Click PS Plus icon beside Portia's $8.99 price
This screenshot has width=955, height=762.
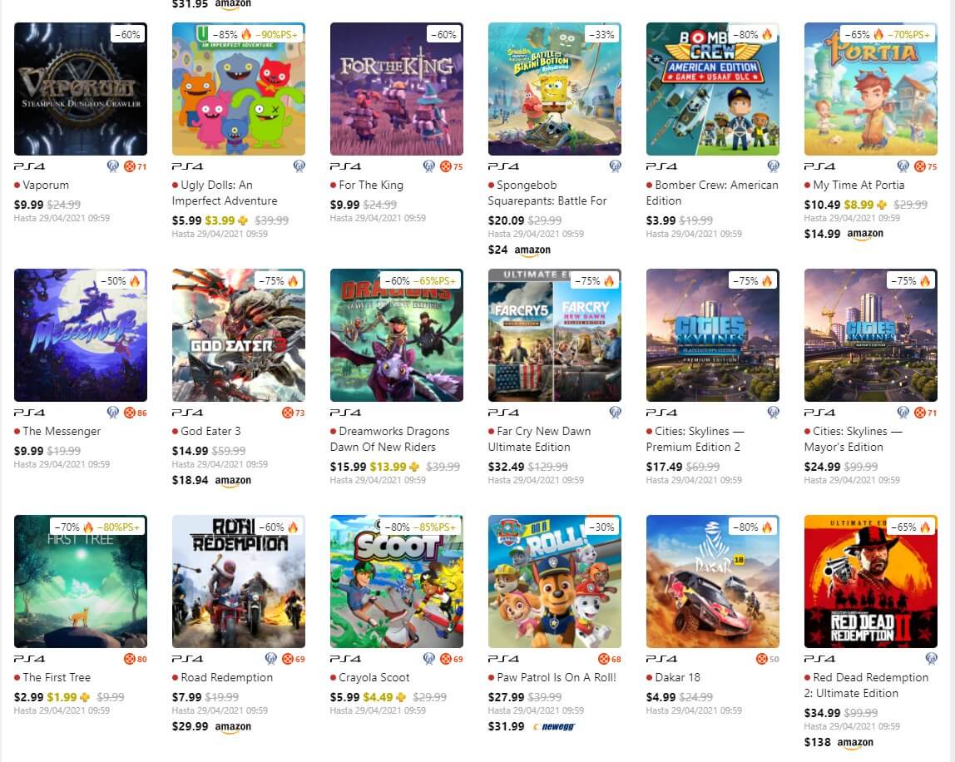pos(882,205)
